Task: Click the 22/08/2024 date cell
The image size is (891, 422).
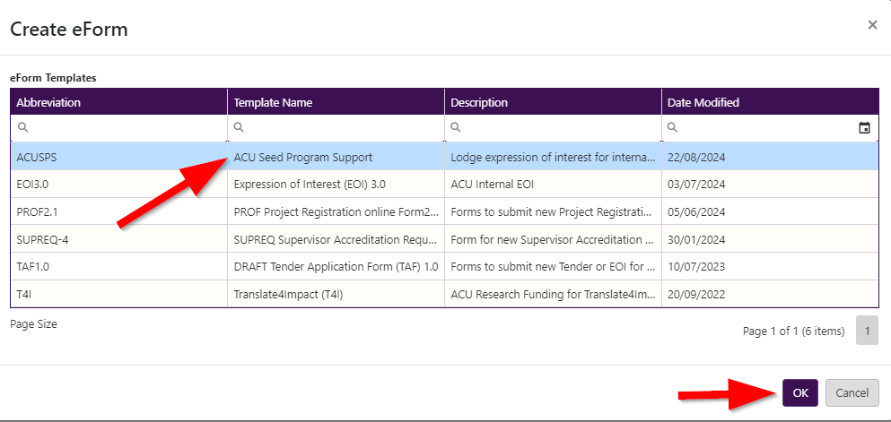Action: (696, 157)
